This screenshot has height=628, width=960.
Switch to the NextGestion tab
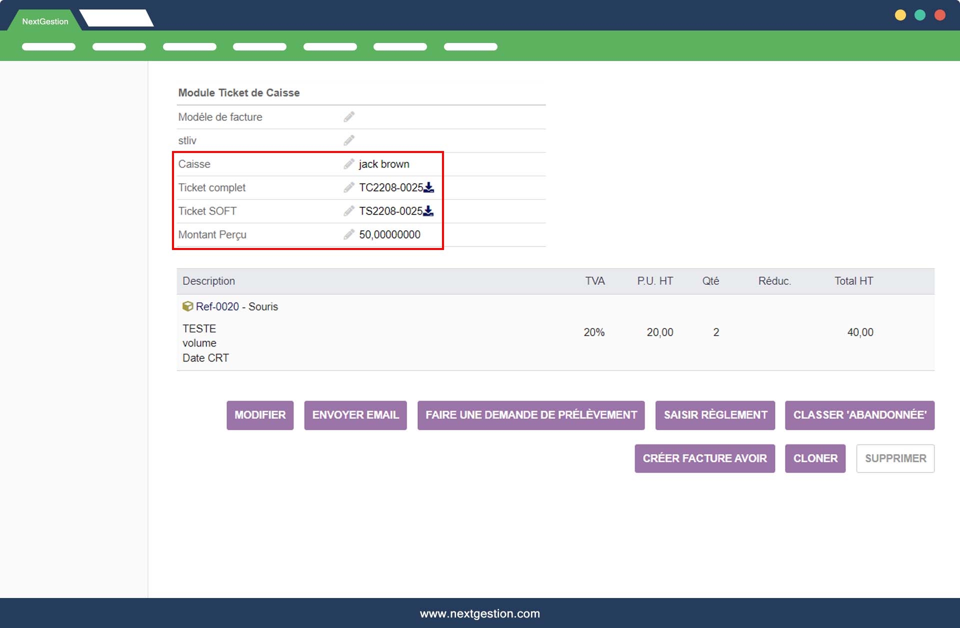pyautogui.click(x=45, y=21)
